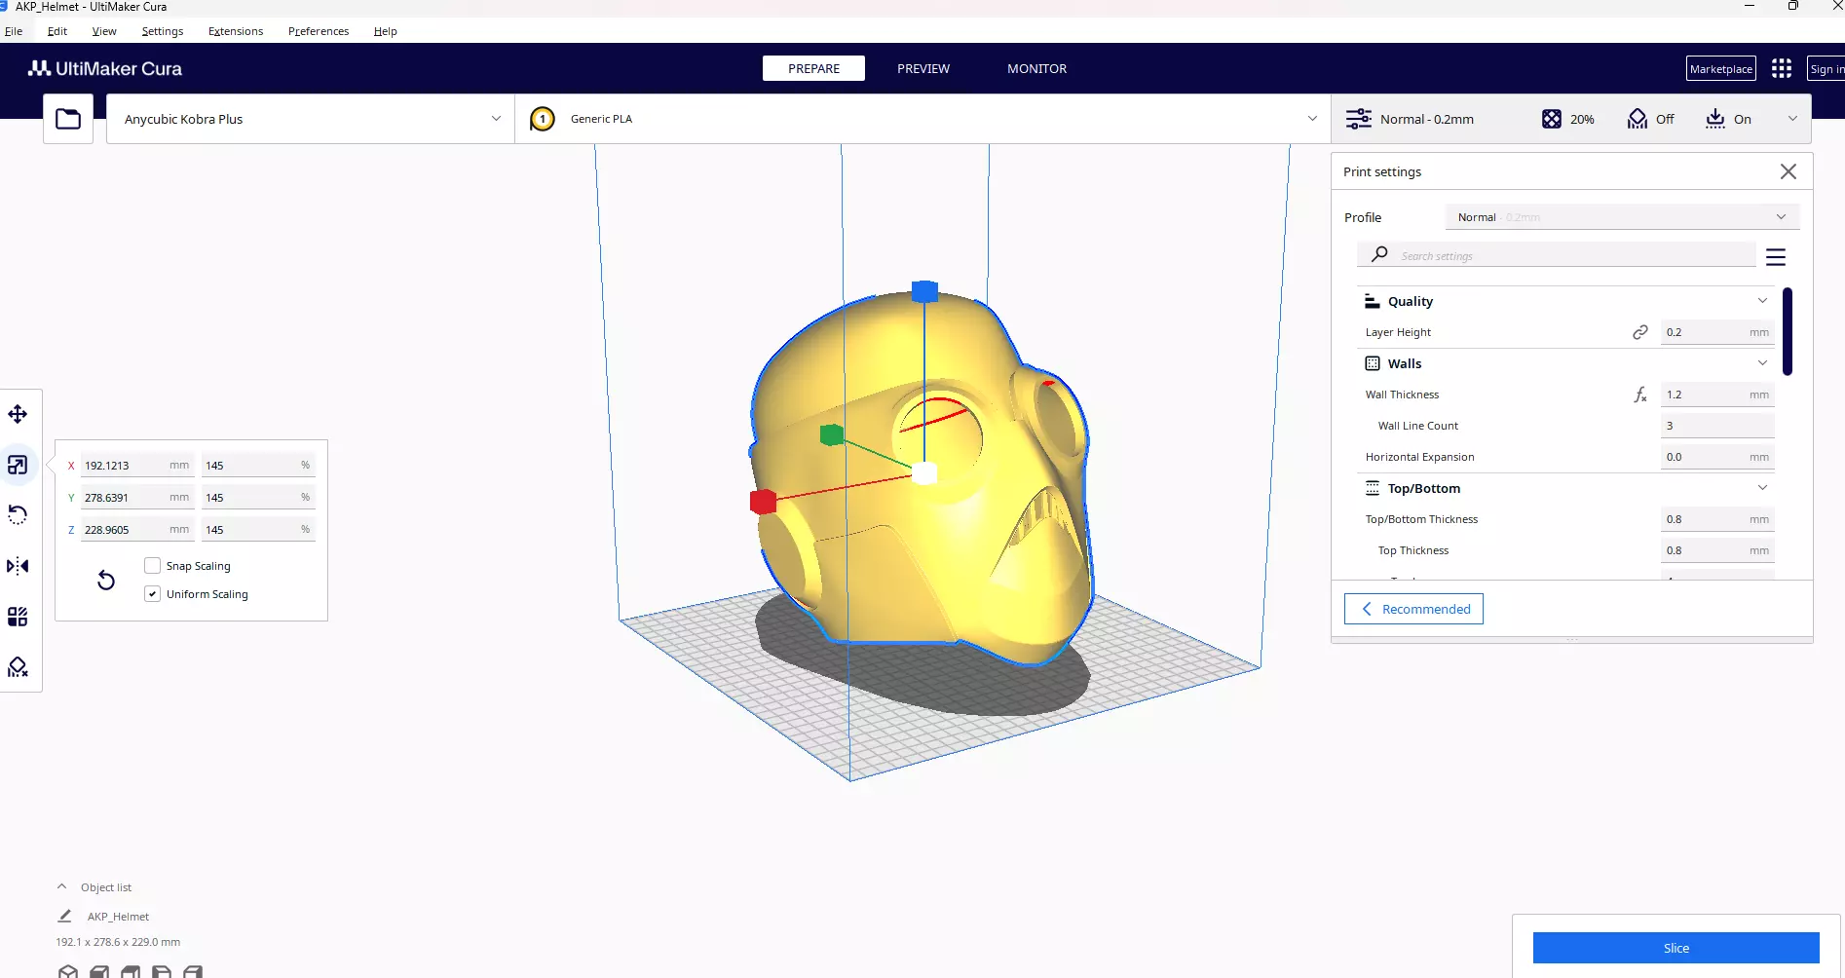
Task: Click the Recommended button
Action: point(1413,609)
